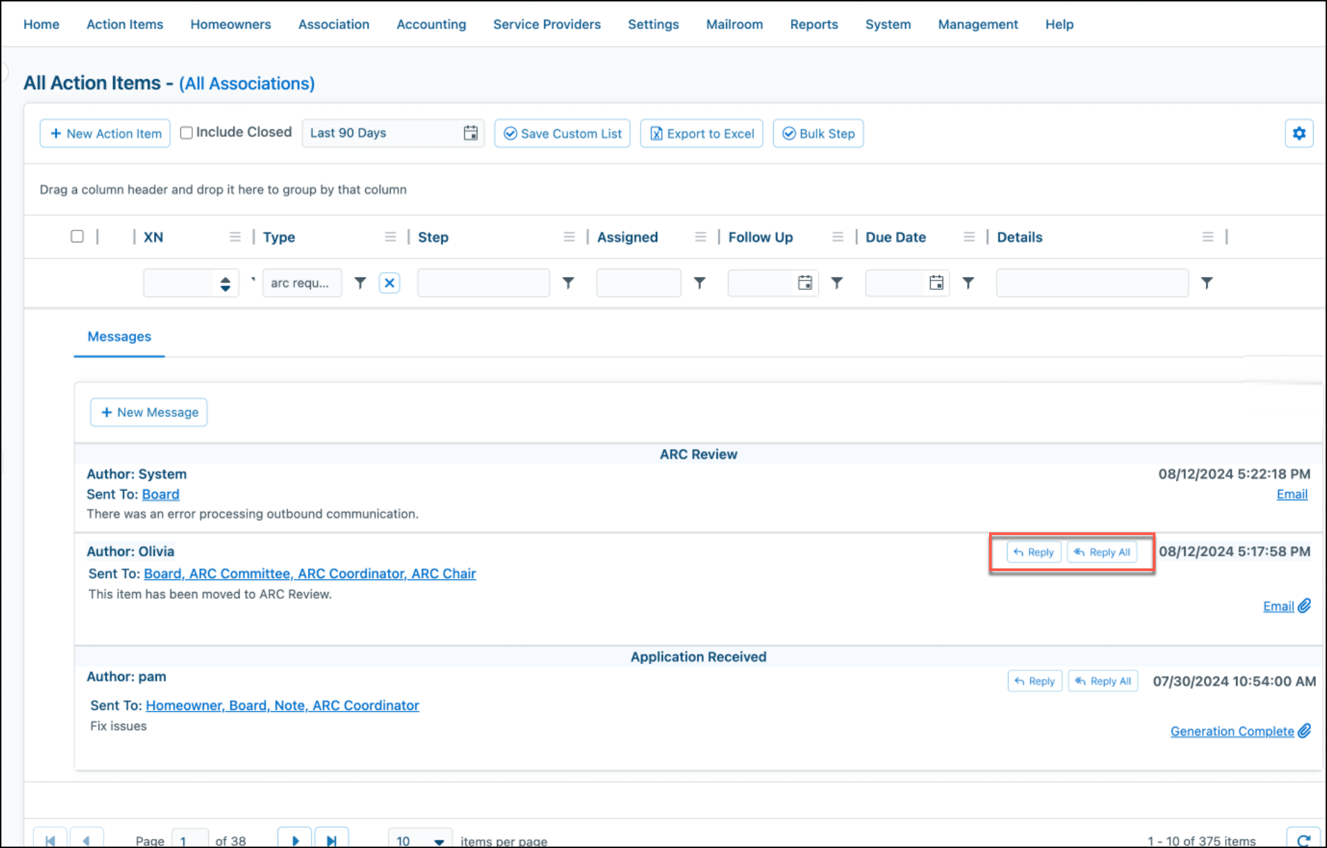Screen dimensions: 1327x848
Task: Open the calendar icon in Last 90 Days filter
Action: (470, 133)
